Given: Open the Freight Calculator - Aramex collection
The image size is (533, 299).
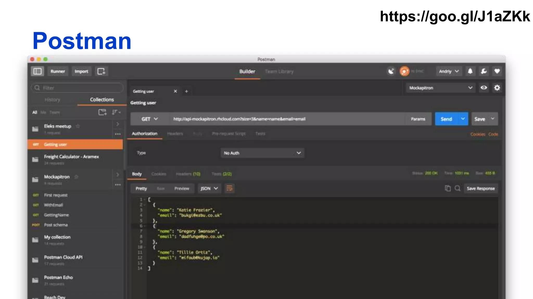Looking at the screenshot, I should (x=75, y=159).
